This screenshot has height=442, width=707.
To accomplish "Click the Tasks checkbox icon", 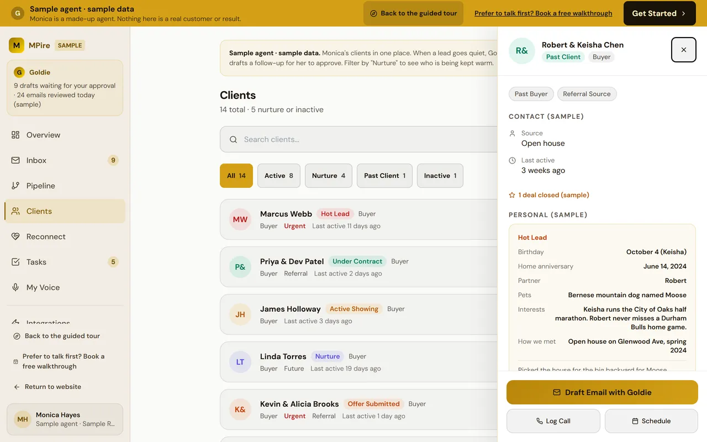I will pos(15,262).
